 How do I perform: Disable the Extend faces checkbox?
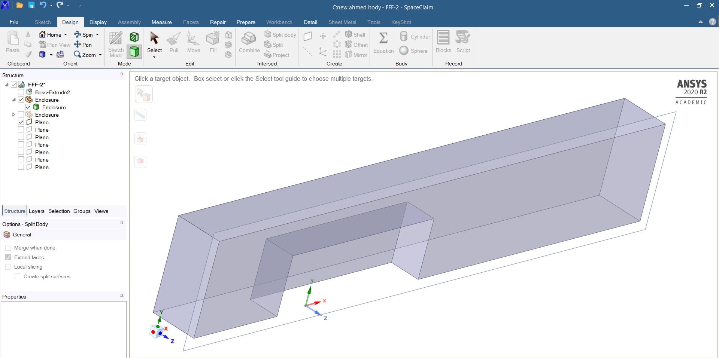[8, 257]
